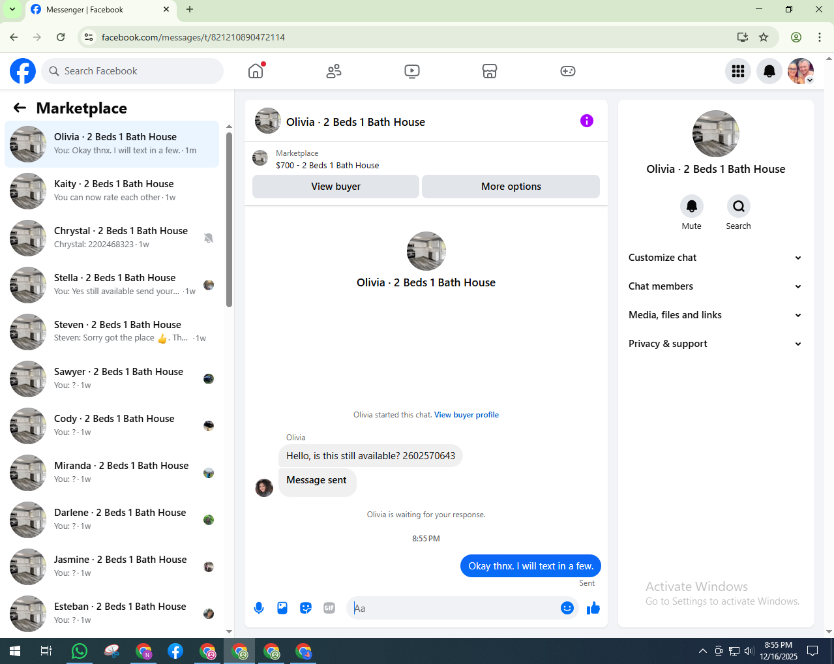The width and height of the screenshot is (834, 664).
Task: Search in conversation magnifier icon
Action: point(739,206)
